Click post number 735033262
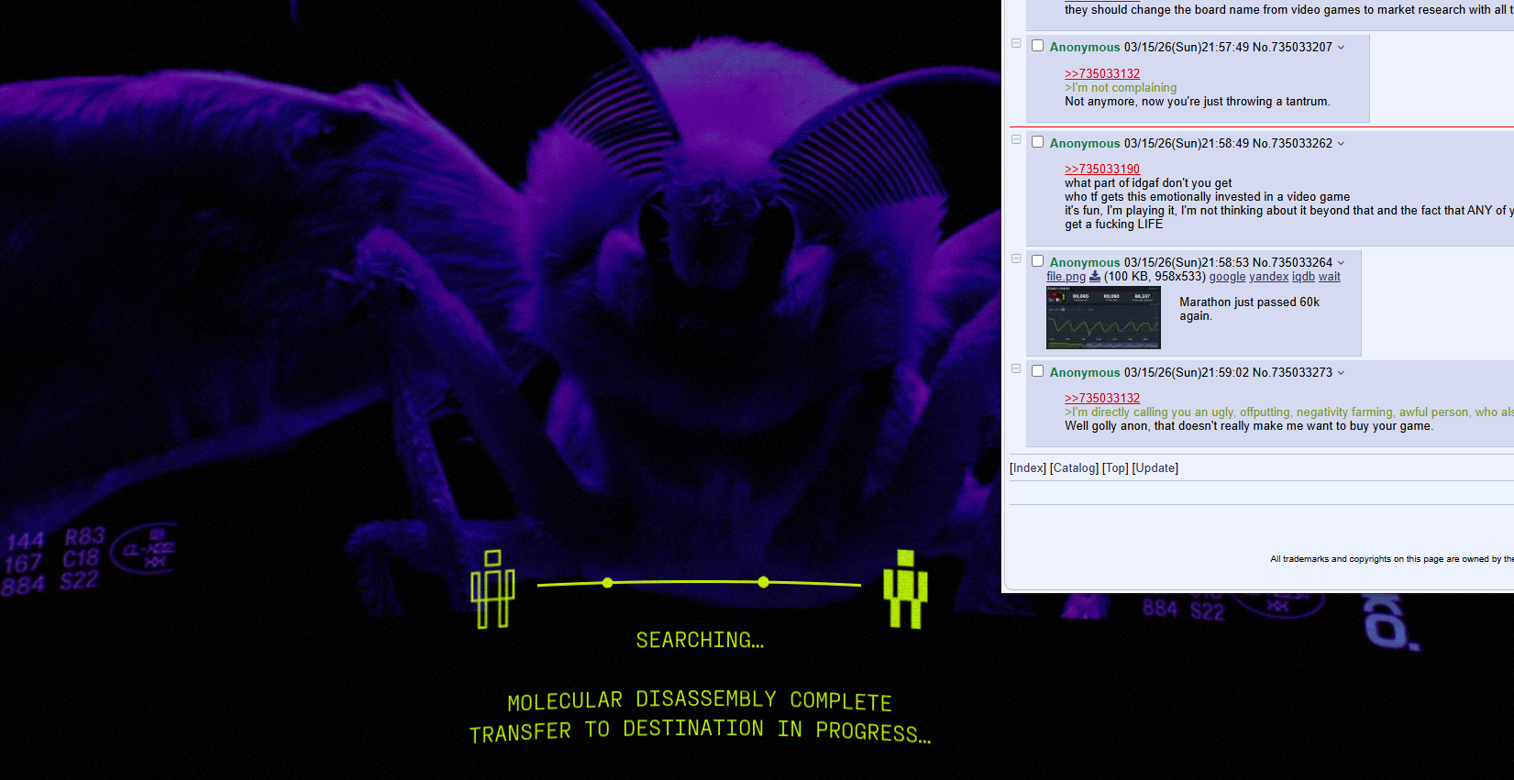The width and height of the screenshot is (1514, 780). (x=1301, y=143)
